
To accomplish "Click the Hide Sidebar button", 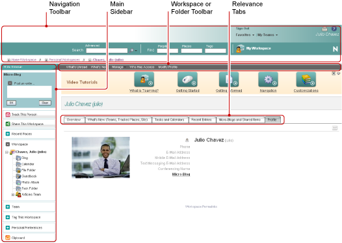I will (13, 67).
